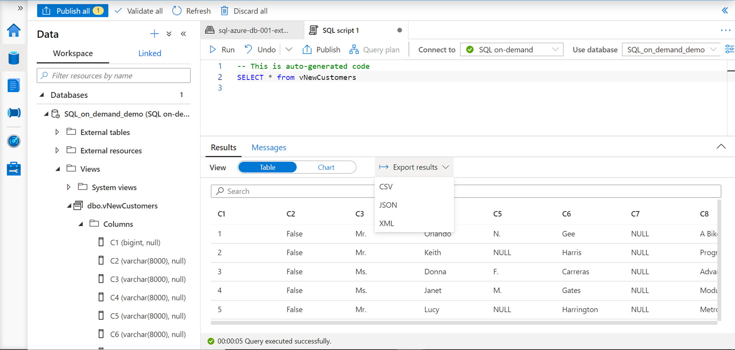Open the Integrate hub pipeline icon

click(14, 113)
